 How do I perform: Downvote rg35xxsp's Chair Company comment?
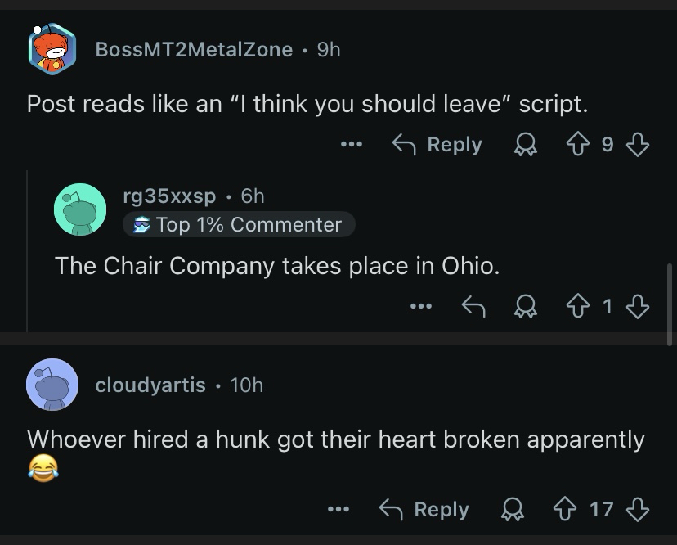[x=637, y=307]
